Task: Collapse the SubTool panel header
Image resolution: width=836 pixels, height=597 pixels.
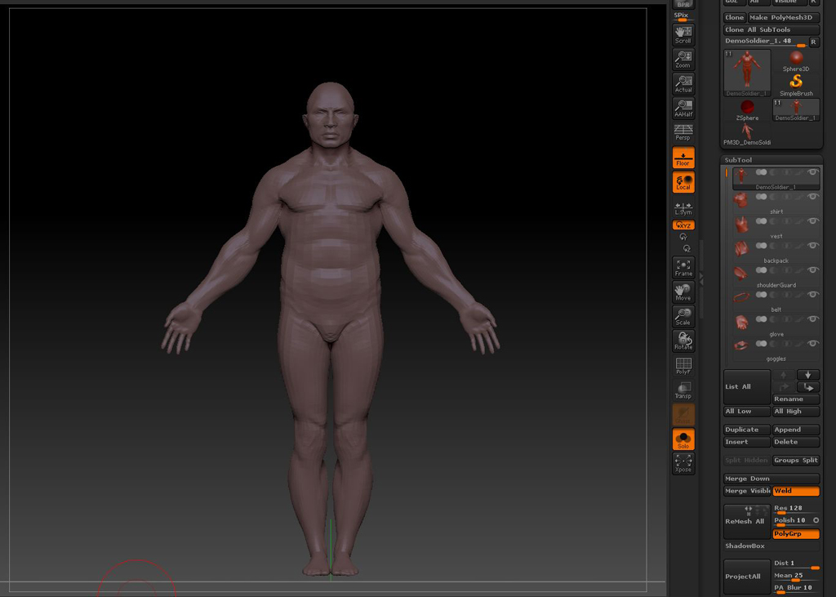Action: [738, 160]
